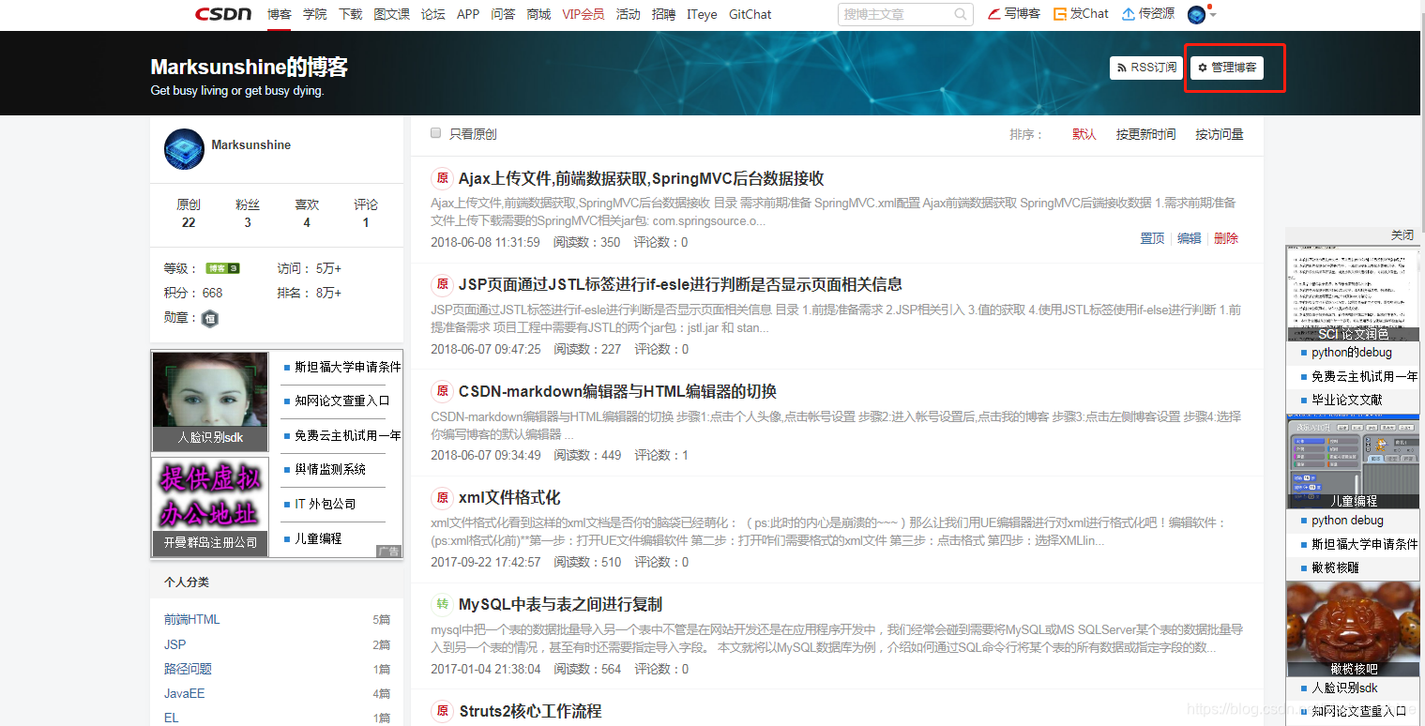
Task: Open the MySQL中表与表之间进行复制 article
Action: (x=560, y=604)
